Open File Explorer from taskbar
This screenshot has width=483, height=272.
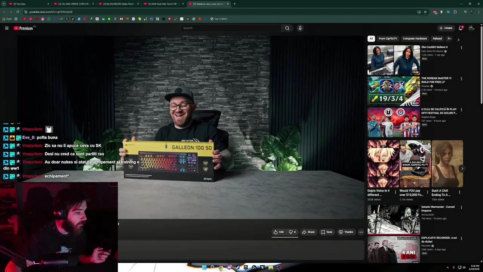click(271, 267)
